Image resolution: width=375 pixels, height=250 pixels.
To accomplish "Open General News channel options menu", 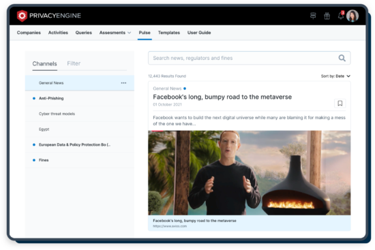I will click(123, 83).
